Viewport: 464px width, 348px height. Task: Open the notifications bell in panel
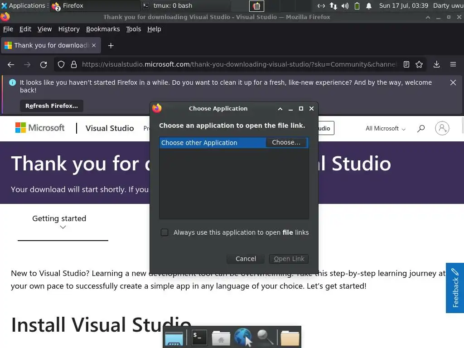tap(369, 6)
